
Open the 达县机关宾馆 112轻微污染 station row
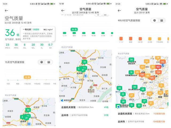[x=142, y=114]
